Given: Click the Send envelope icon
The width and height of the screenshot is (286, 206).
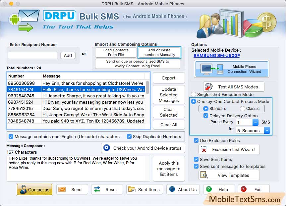Looking at the screenshot, I should click(62, 189).
